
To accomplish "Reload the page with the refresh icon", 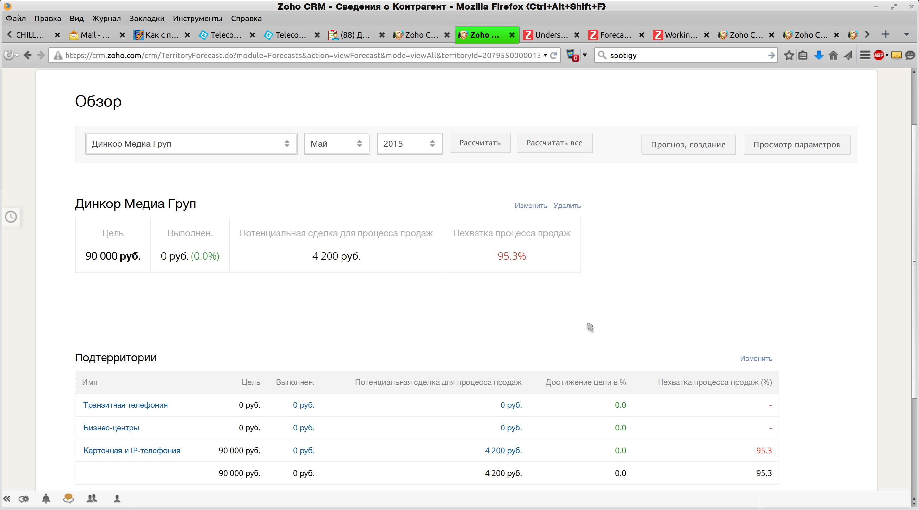I will click(553, 55).
